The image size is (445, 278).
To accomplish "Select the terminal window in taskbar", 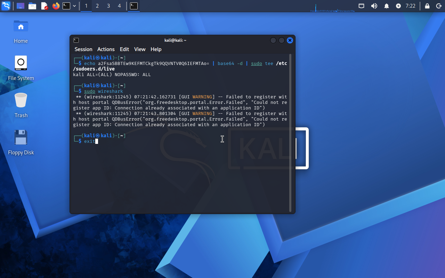I will (x=134, y=6).
